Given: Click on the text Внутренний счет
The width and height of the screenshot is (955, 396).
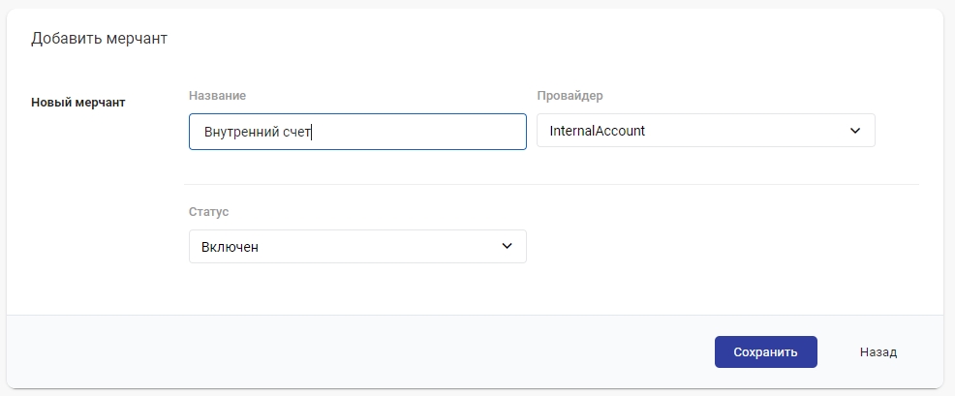Looking at the screenshot, I should (257, 132).
